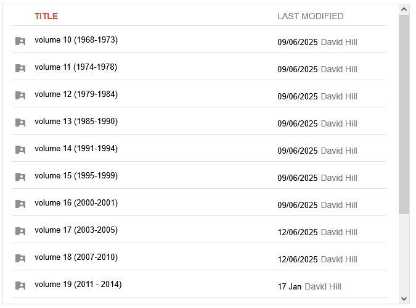Click folder icon beside volume 14 (1991-1994)
The image size is (416, 308).
[x=20, y=150]
